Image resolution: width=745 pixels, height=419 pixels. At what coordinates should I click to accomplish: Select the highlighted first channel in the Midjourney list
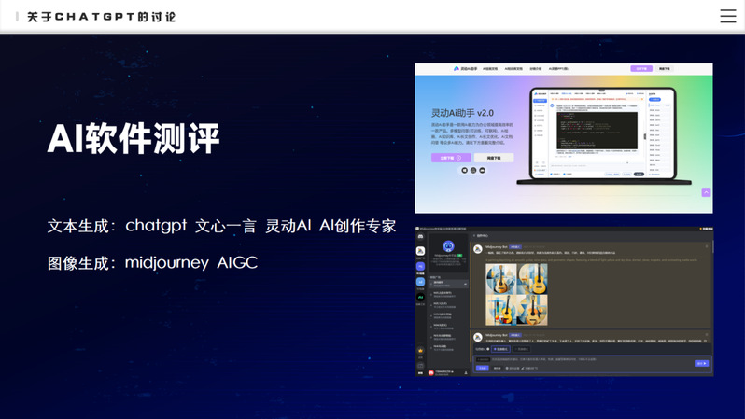448,283
